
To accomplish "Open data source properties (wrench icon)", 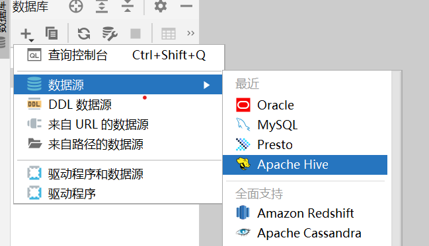I will pos(110,34).
